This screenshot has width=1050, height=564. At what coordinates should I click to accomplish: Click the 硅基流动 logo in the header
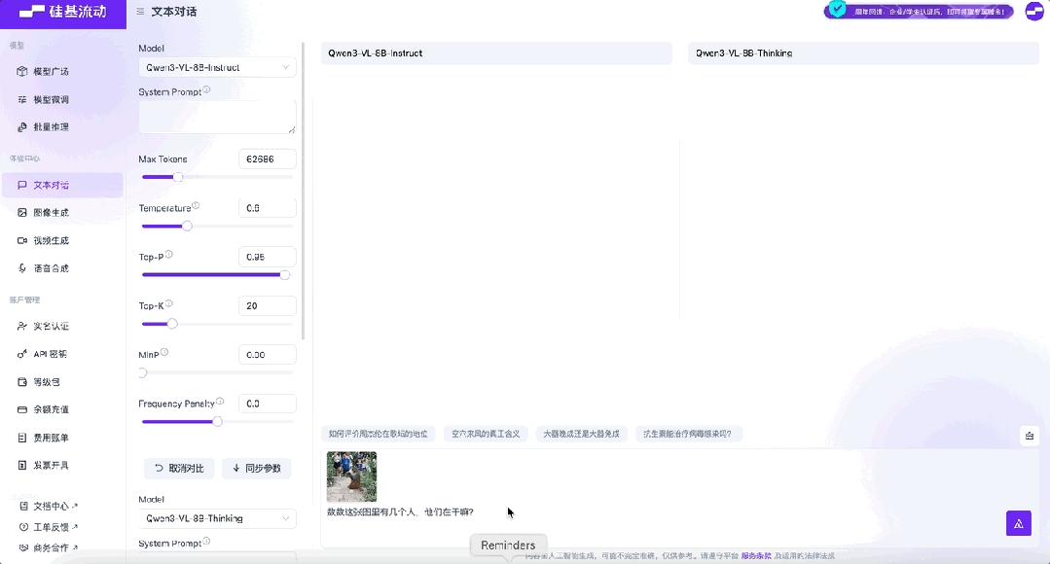(63, 12)
